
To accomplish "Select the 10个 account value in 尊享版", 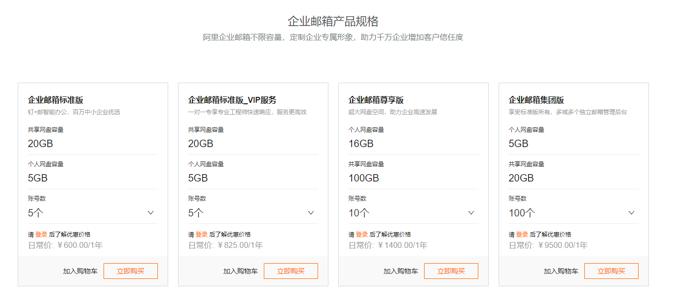I will coord(359,213).
